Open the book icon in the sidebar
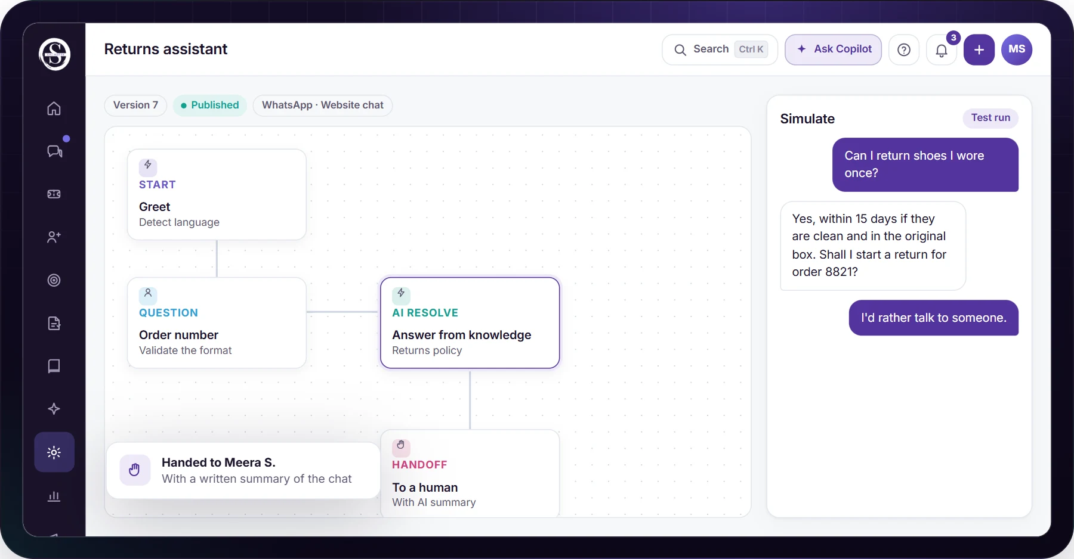Viewport: 1074px width, 559px height. (x=54, y=366)
